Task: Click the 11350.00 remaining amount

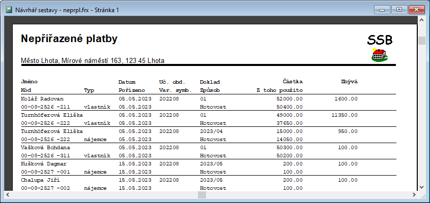Action: [343, 115]
